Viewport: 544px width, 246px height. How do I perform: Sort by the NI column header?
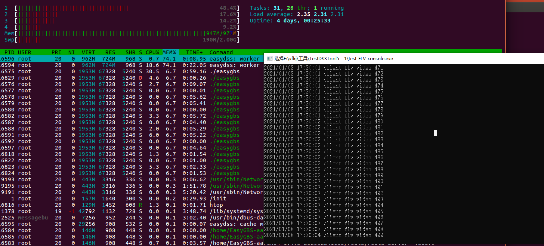coord(71,52)
